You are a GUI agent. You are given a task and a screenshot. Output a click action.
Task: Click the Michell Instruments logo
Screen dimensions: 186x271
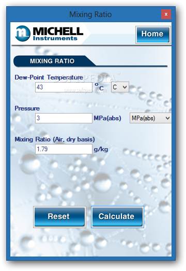coord(49,34)
